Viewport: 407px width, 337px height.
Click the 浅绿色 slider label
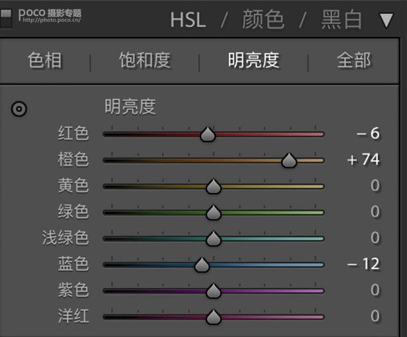(x=66, y=237)
